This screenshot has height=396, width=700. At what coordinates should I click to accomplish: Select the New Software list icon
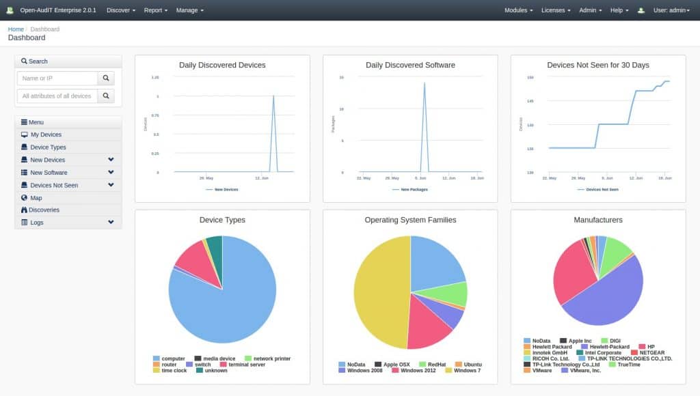point(21,172)
